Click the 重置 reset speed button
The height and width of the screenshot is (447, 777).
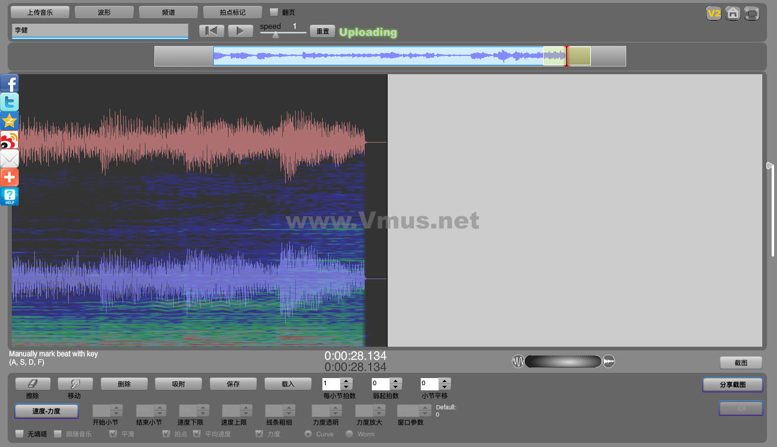pyautogui.click(x=323, y=31)
